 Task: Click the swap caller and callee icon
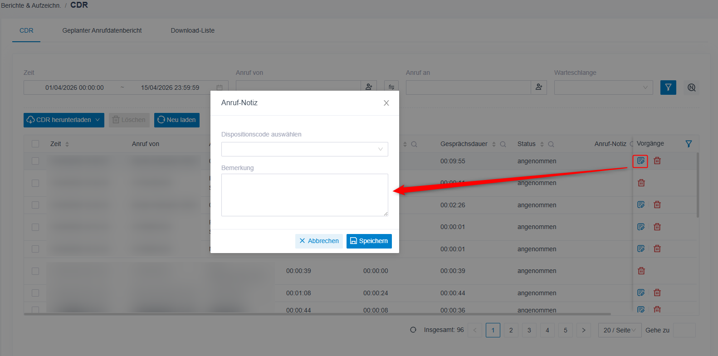pos(391,87)
